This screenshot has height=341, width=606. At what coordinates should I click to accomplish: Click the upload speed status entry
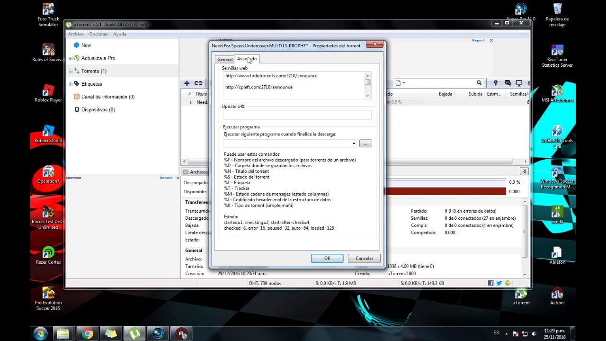[422, 283]
